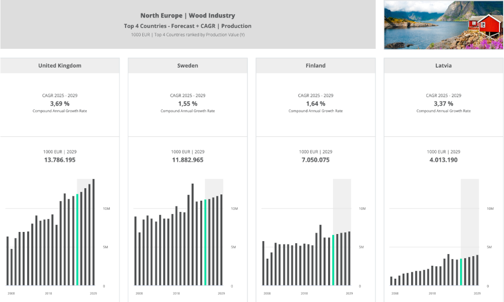504x302 pixels.
Task: Click the 13.786.195 production value
Action: point(59,160)
